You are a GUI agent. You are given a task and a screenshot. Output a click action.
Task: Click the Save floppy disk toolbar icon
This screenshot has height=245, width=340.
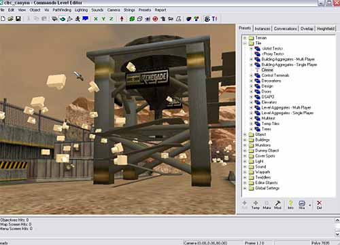(x=18, y=19)
